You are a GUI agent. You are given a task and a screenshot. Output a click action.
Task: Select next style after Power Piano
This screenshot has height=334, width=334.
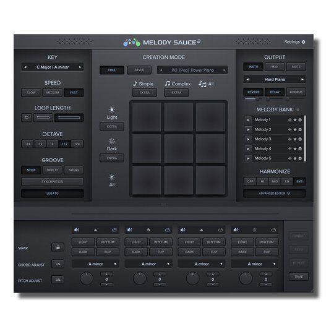225,70
